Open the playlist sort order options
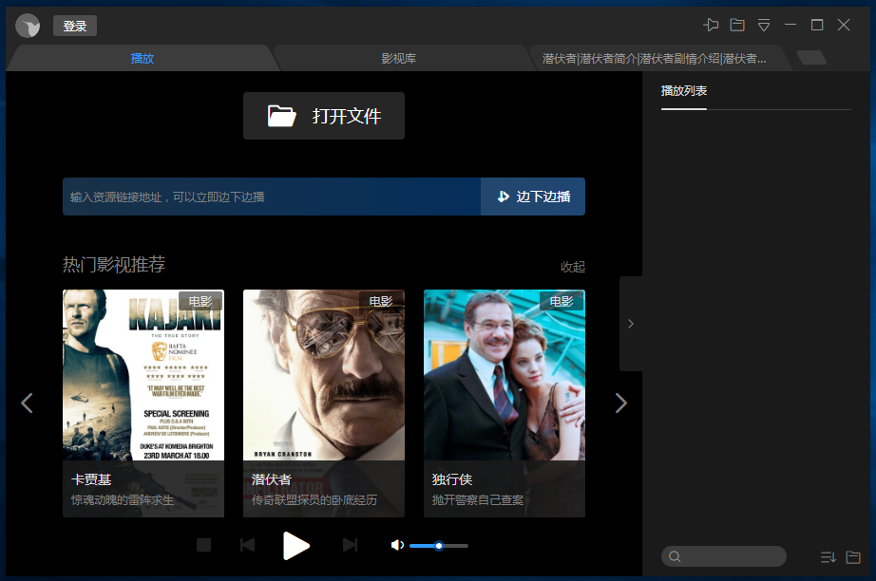The width and height of the screenshot is (876, 581). click(x=827, y=557)
